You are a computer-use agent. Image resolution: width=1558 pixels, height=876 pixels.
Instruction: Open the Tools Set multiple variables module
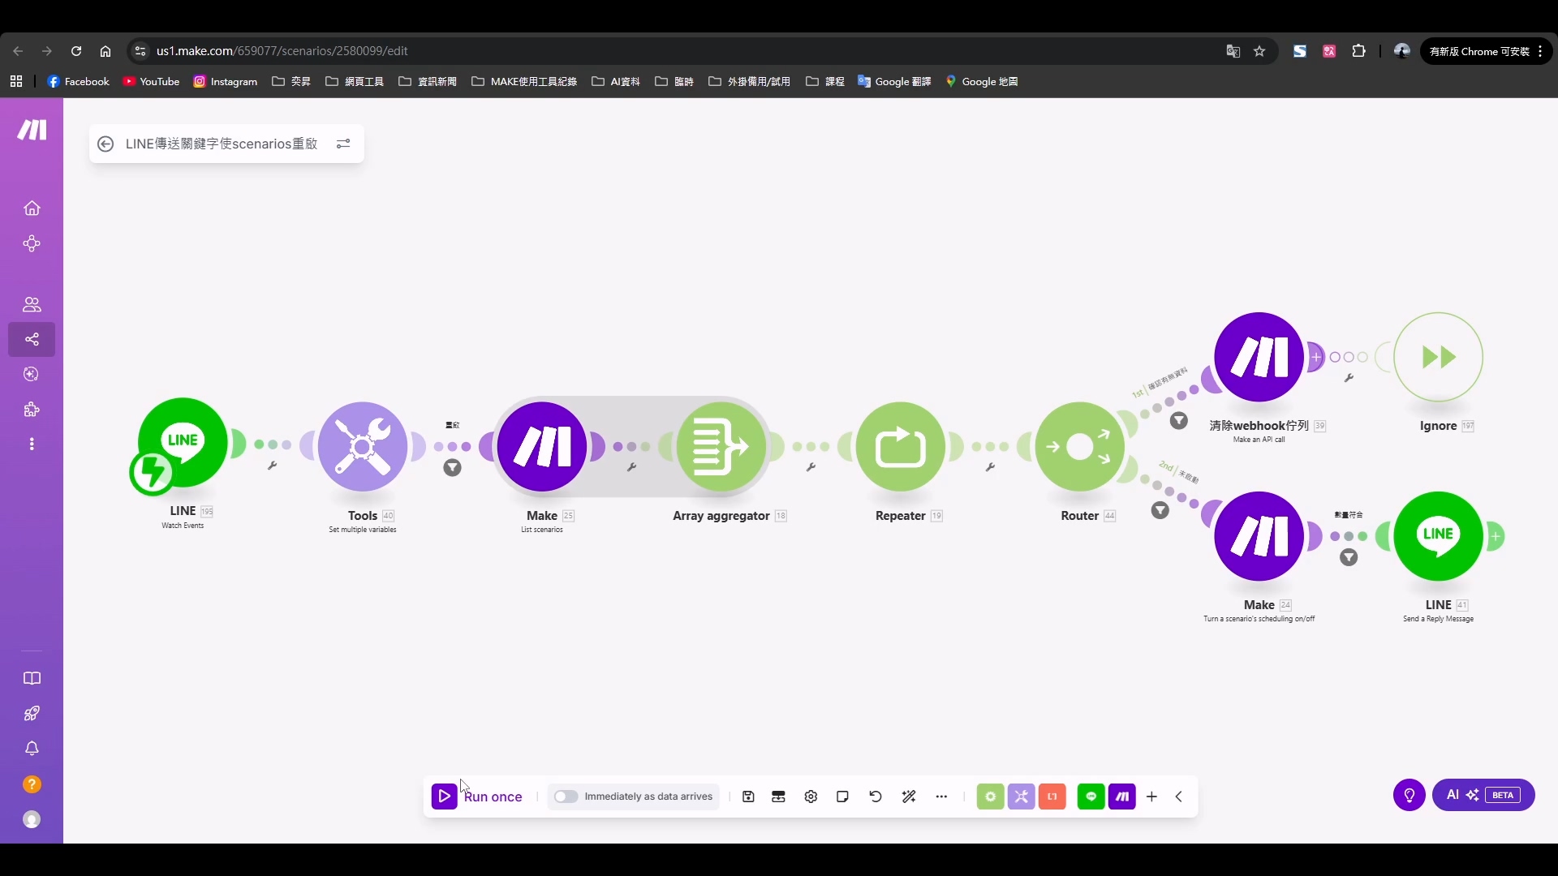[x=363, y=446]
